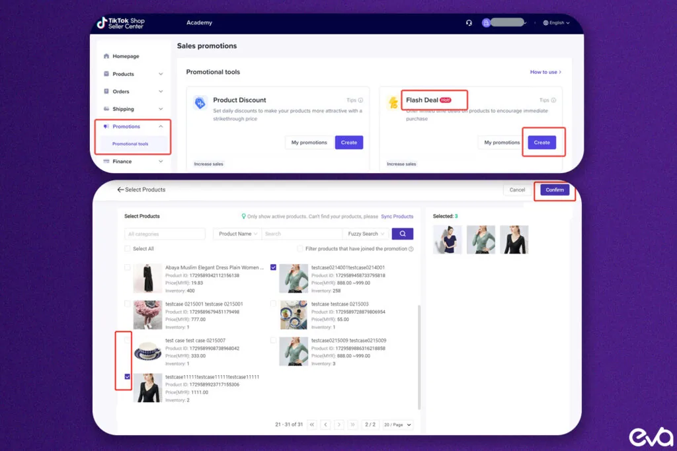Click My promotions on Product Discount card
This screenshot has width=677, height=451.
[309, 142]
